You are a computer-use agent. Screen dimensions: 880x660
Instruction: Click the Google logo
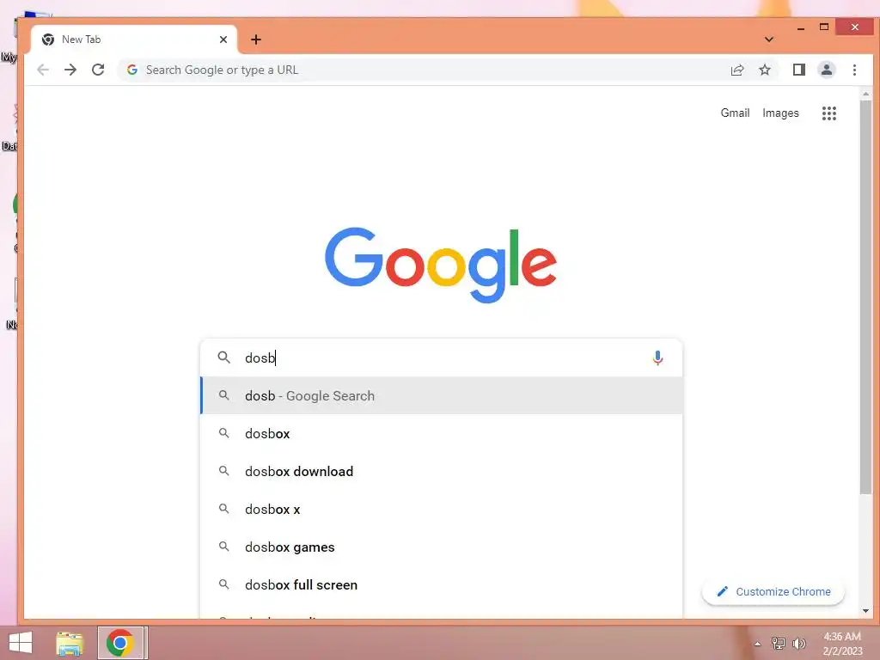coord(441,265)
